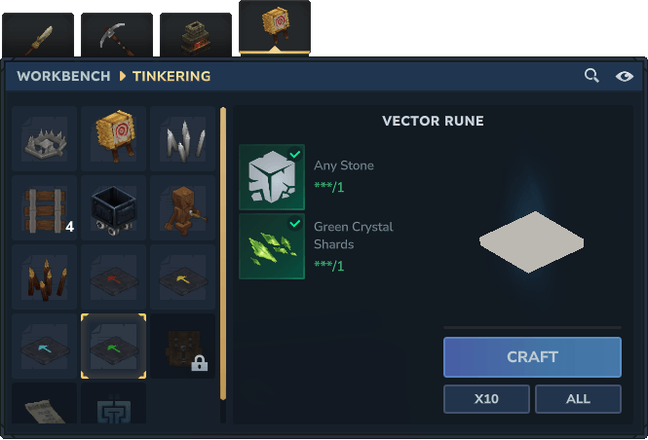
Task: Choose the wooden training dummy recipe
Action: tap(182, 207)
